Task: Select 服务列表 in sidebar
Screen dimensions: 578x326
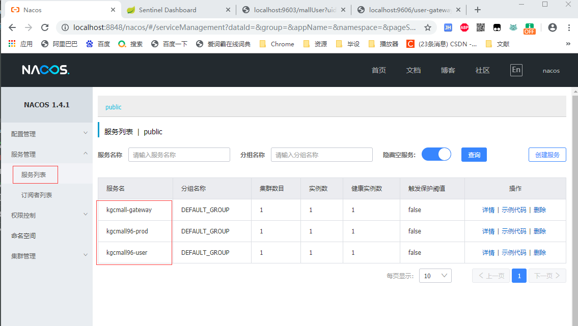Action: click(34, 175)
